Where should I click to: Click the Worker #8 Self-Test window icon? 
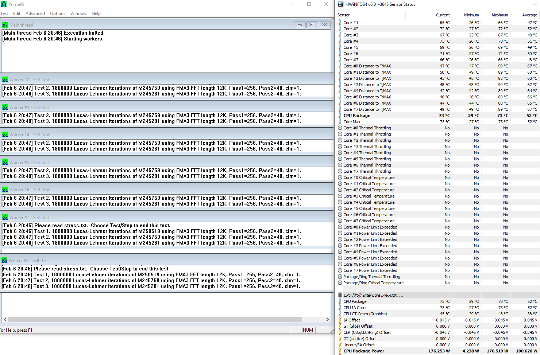[4, 260]
